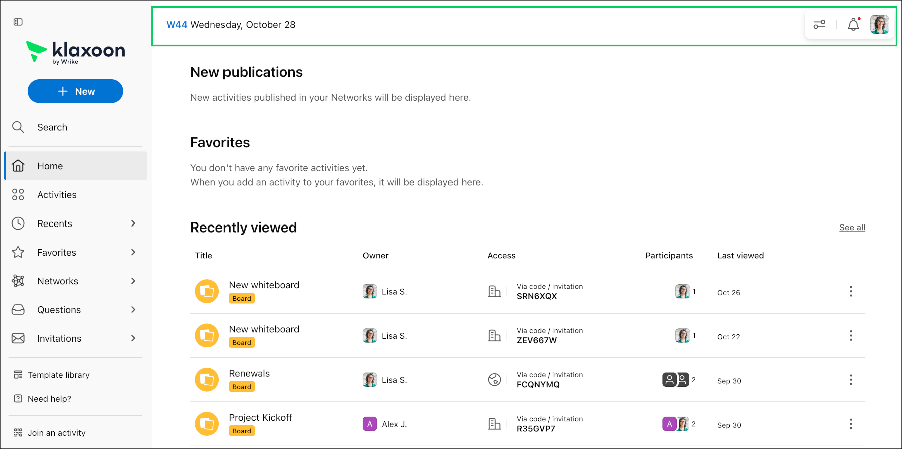
Task: Click the Oct 22 last viewed date
Action: tap(728, 337)
